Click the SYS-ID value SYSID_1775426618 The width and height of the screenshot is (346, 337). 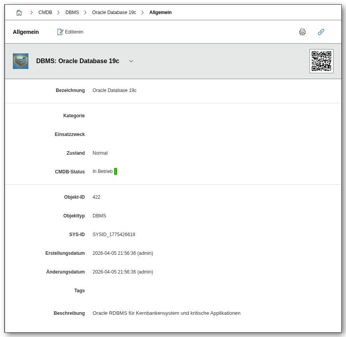[114, 235]
